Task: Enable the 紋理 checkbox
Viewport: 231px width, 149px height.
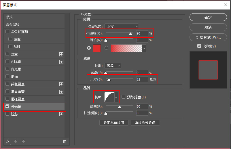Action: [x=10, y=47]
